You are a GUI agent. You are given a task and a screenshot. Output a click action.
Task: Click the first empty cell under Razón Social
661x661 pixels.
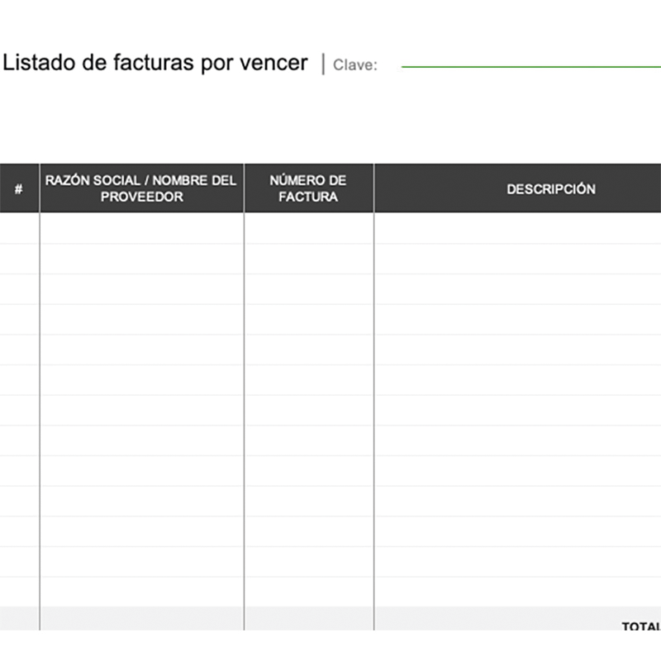(x=141, y=228)
